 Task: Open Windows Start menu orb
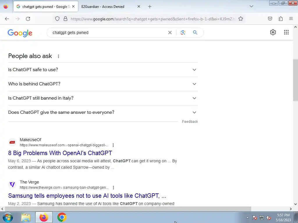click(8, 217)
